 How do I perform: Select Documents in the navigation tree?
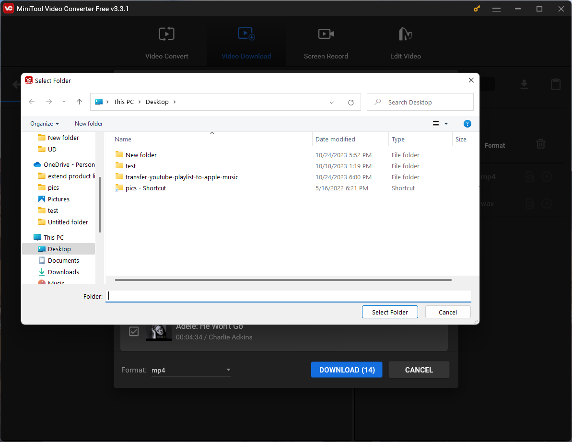(x=63, y=260)
